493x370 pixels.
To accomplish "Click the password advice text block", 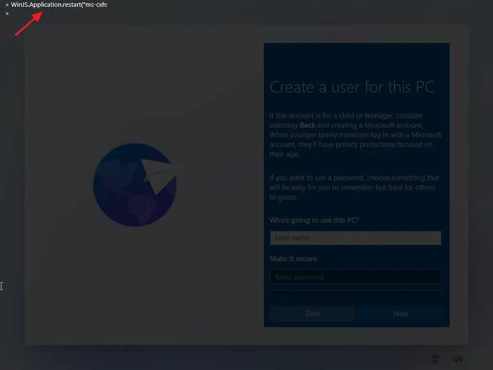I will click(x=354, y=187).
